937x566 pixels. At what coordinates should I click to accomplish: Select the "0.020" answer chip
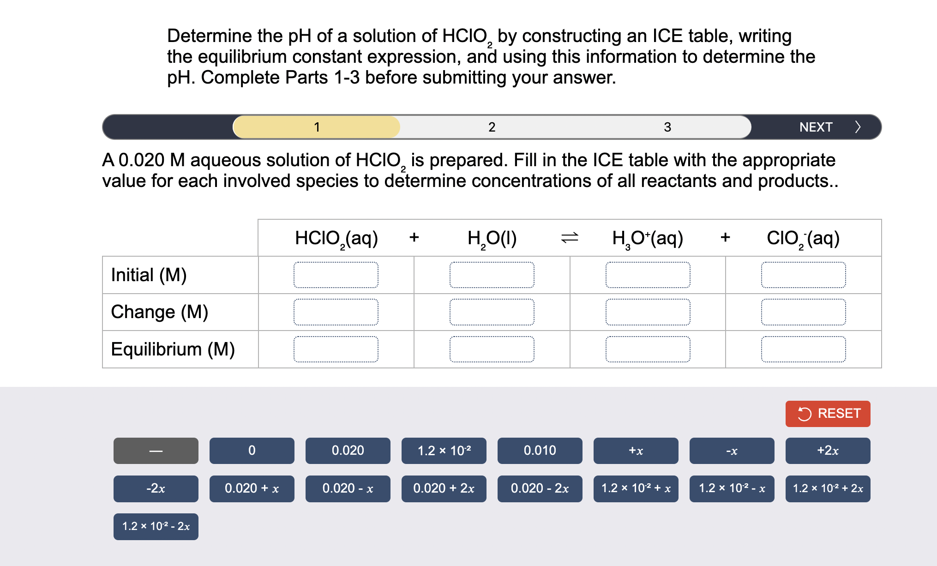(347, 451)
